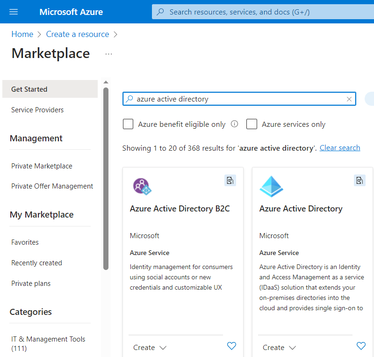Favorite Azure Active Directory with heart icon

(x=361, y=346)
